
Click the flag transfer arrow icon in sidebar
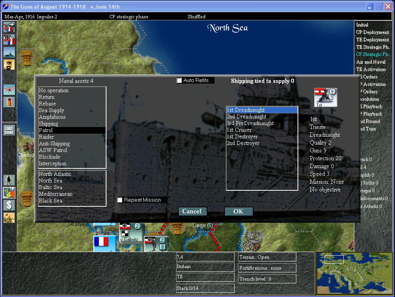pos(9,27)
